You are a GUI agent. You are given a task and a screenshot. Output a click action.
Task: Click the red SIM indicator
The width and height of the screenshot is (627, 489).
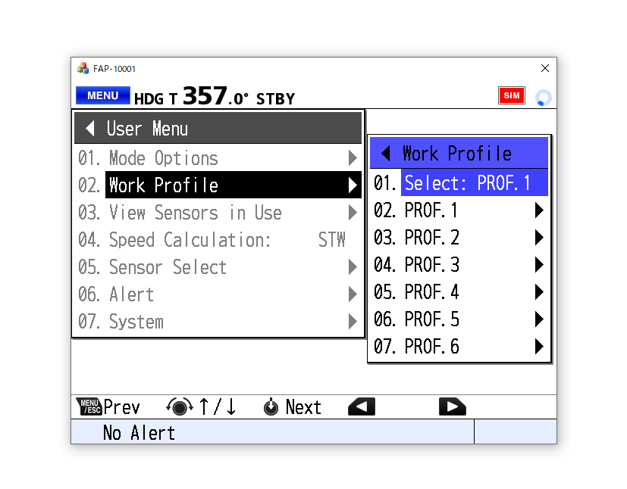(512, 95)
